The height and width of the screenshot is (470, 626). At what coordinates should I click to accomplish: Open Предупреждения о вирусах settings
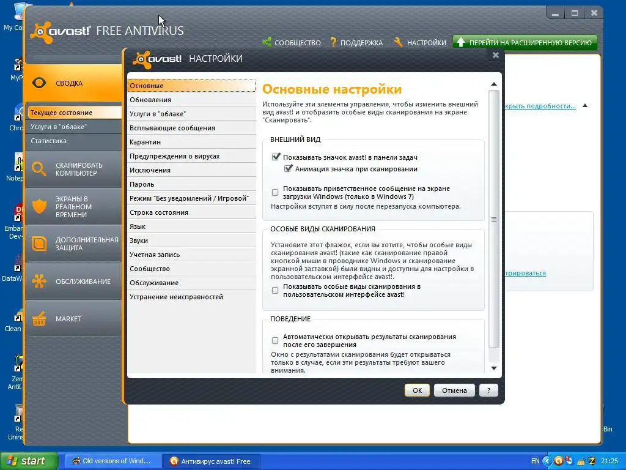(x=191, y=156)
